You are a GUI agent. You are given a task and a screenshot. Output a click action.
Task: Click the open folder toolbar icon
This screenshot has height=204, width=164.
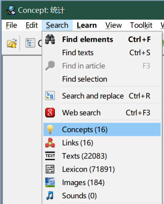point(12,43)
